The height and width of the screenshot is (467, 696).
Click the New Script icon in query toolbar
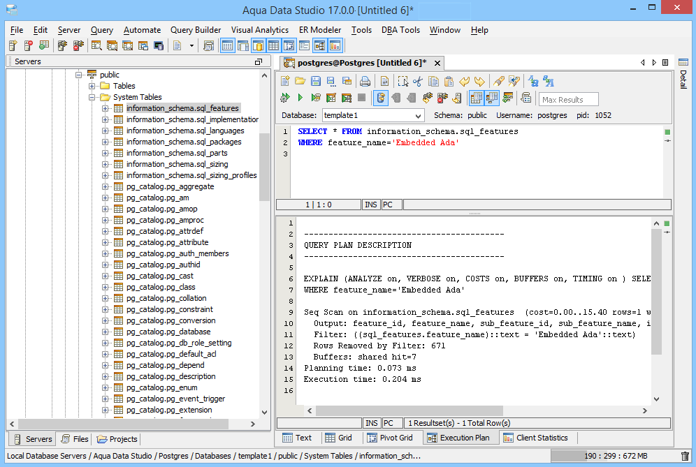point(285,81)
